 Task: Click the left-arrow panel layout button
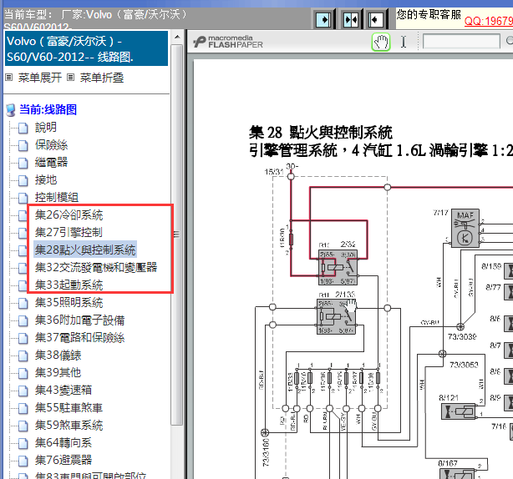[376, 20]
